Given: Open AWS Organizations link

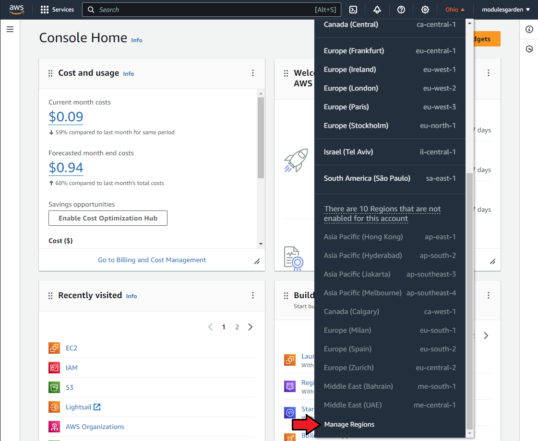Looking at the screenshot, I should point(95,427).
